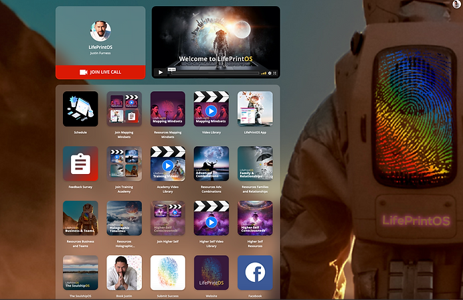The image size is (463, 300).
Task: Open Resources Adv. Combinations icon
Action: (211, 163)
